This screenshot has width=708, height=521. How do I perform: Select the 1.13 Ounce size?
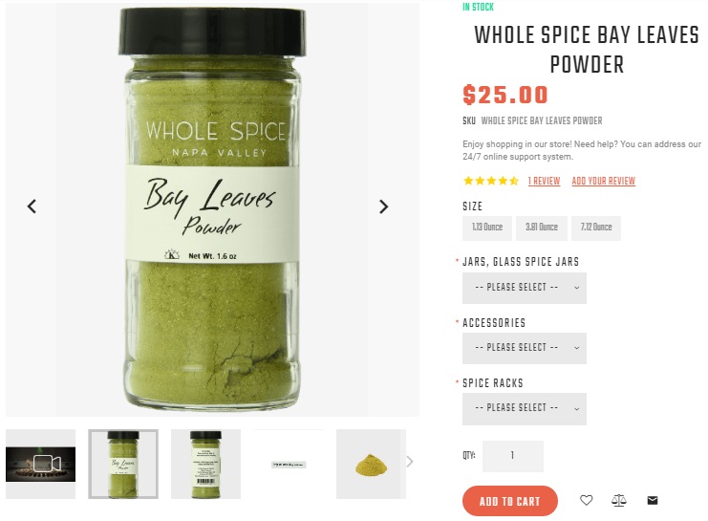[487, 228]
